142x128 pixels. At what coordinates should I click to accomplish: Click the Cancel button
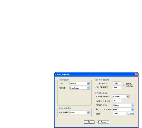tap(104, 122)
